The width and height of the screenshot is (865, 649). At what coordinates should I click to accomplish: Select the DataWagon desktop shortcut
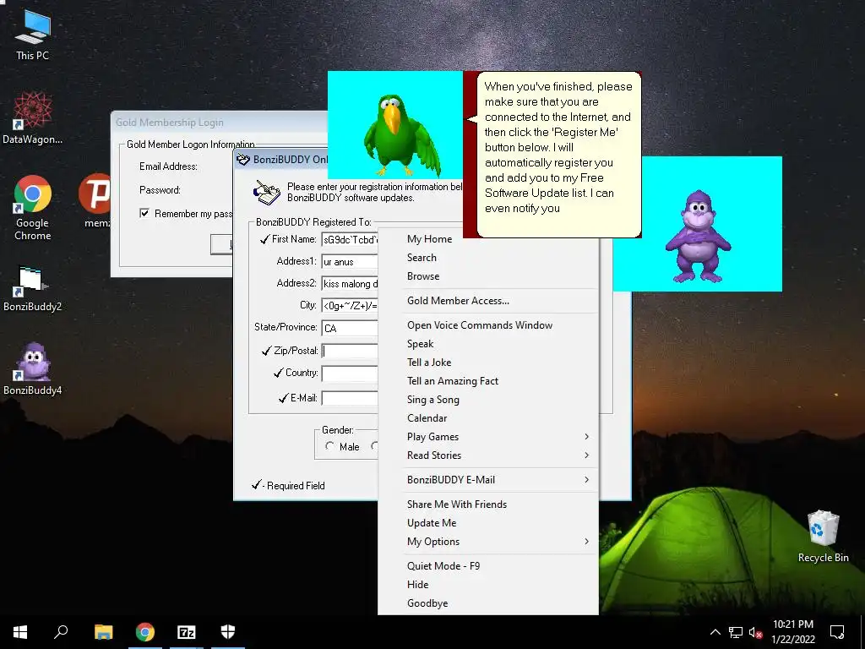pyautogui.click(x=33, y=117)
